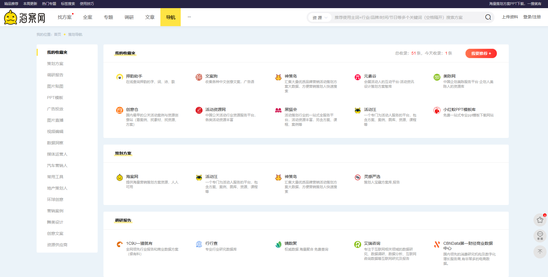Select 视频编辑 in the sidebar

click(x=55, y=132)
